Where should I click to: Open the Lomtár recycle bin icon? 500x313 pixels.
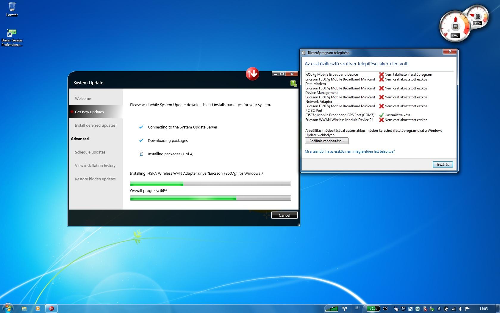coord(12,9)
